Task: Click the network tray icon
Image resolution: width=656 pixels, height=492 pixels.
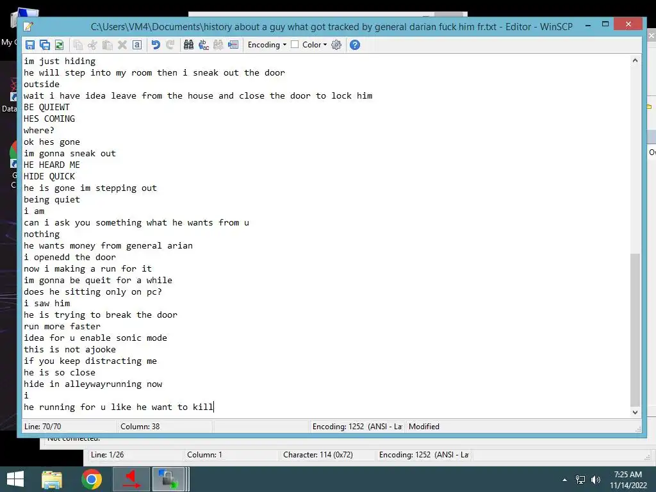Action: pyautogui.click(x=580, y=480)
